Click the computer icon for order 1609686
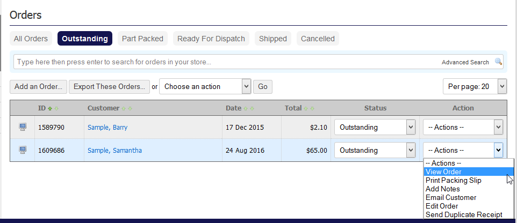This screenshot has height=223, width=517. 23,150
